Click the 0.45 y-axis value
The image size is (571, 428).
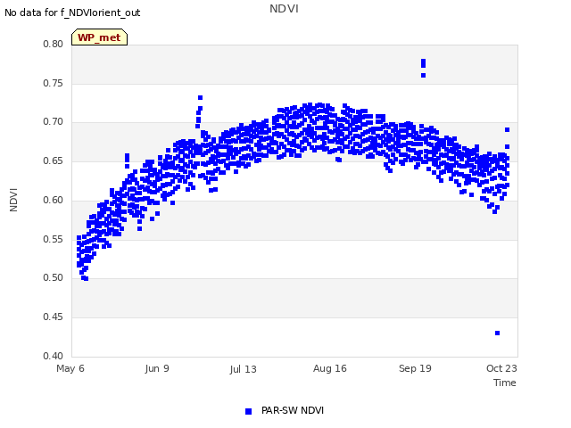pyautogui.click(x=54, y=317)
